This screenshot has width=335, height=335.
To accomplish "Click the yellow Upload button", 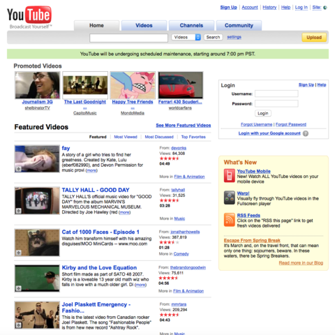I will click(x=314, y=38).
